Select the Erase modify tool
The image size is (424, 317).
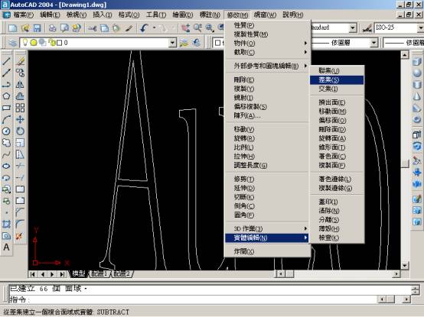(x=20, y=61)
